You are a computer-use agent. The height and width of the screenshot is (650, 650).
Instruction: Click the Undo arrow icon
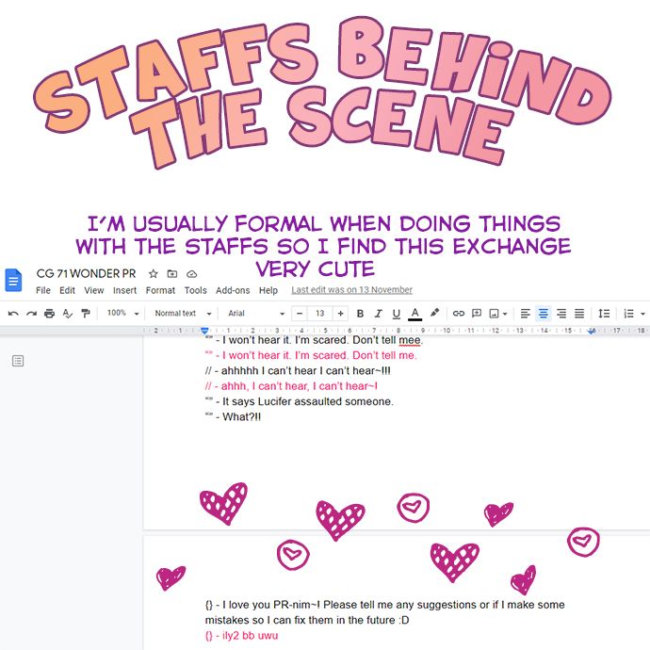[12, 313]
